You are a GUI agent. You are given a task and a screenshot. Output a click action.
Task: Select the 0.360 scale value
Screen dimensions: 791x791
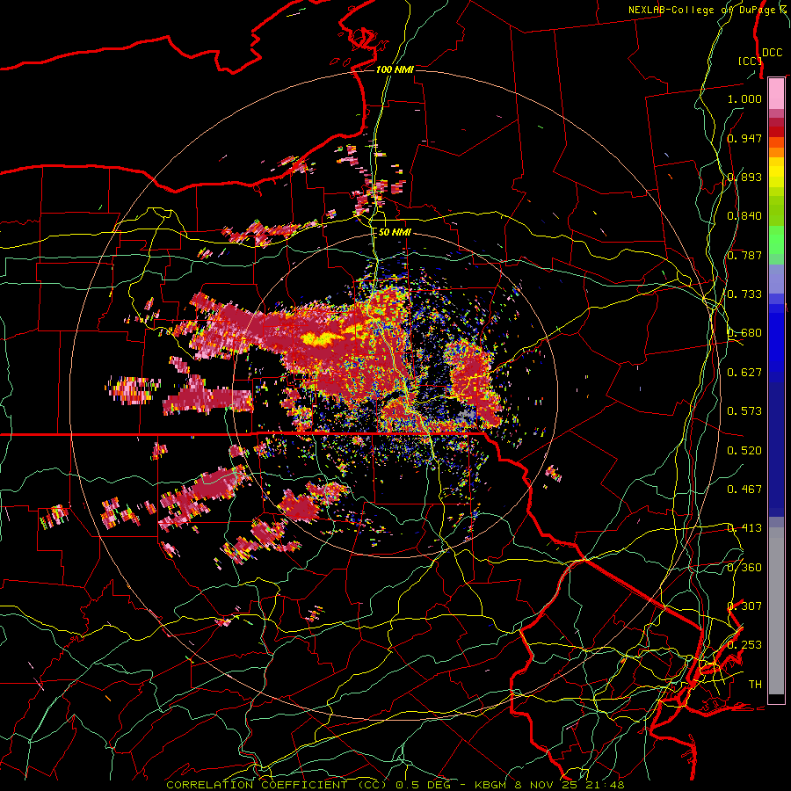744,568
